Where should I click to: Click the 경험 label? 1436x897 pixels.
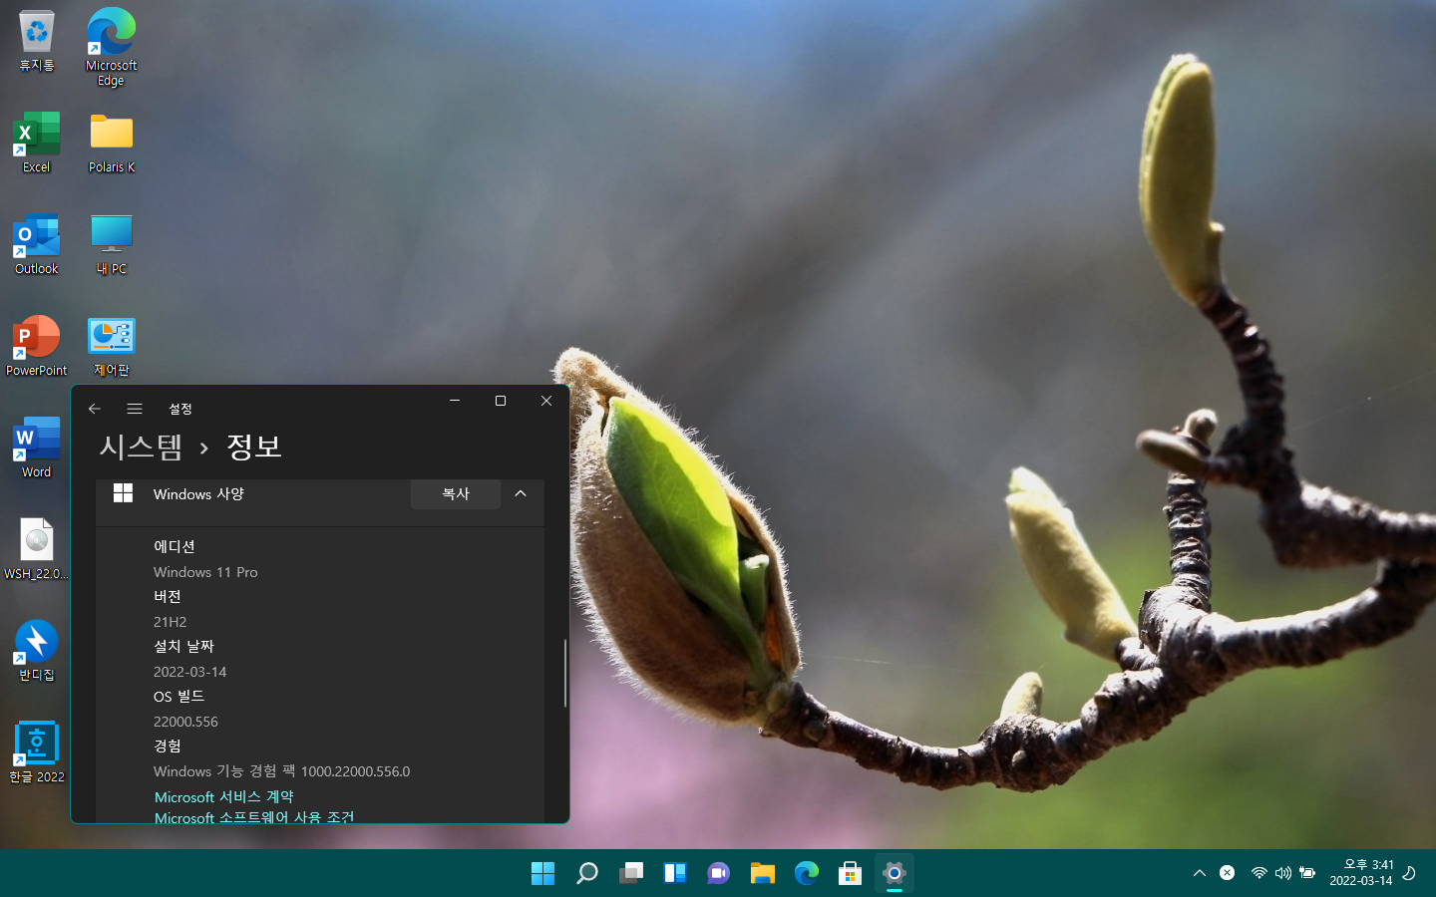coord(168,746)
